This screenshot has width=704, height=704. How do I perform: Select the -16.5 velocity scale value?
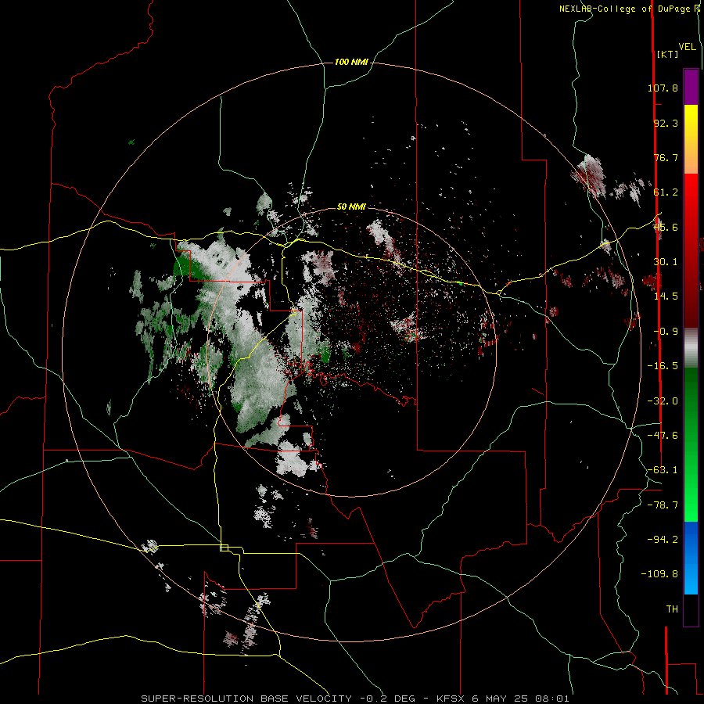click(663, 366)
